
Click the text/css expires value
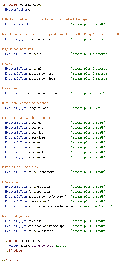pyautogui.click(x=89, y=221)
